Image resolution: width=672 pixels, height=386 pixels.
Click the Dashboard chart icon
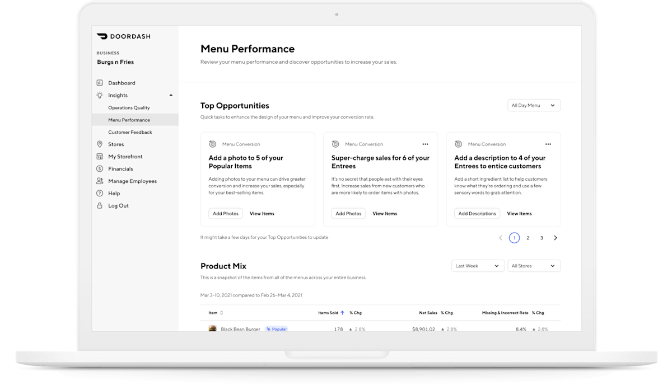100,83
